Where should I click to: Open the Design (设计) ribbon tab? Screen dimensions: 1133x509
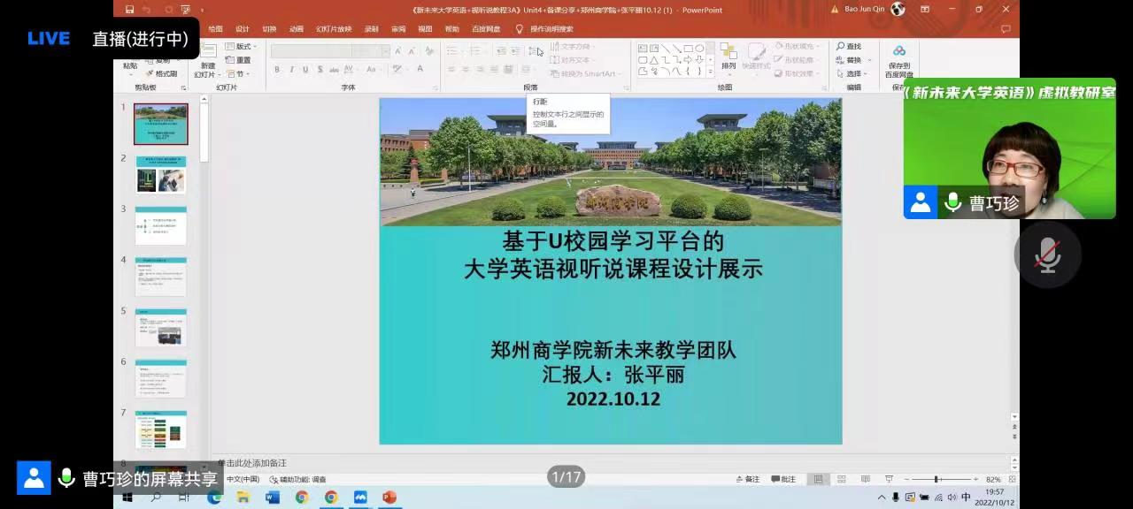(242, 29)
